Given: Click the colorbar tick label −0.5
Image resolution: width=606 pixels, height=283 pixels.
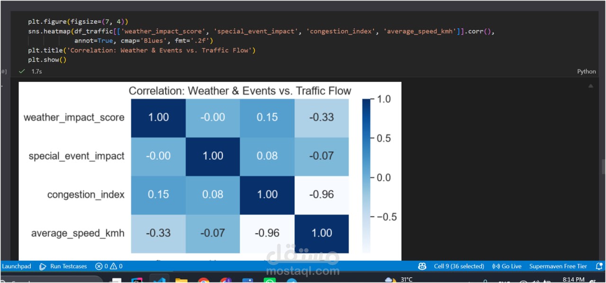Looking at the screenshot, I should point(387,217).
